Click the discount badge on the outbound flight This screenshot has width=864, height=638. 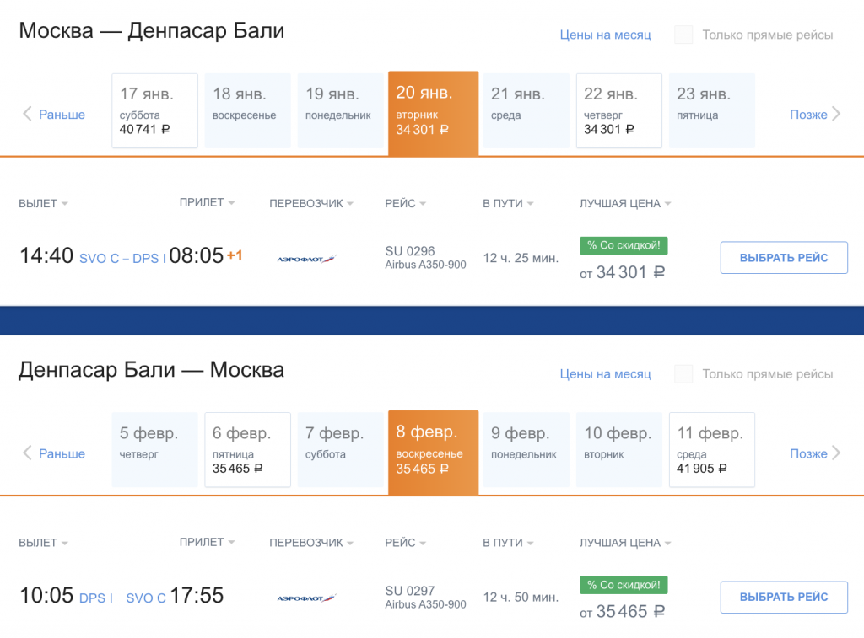coord(624,246)
